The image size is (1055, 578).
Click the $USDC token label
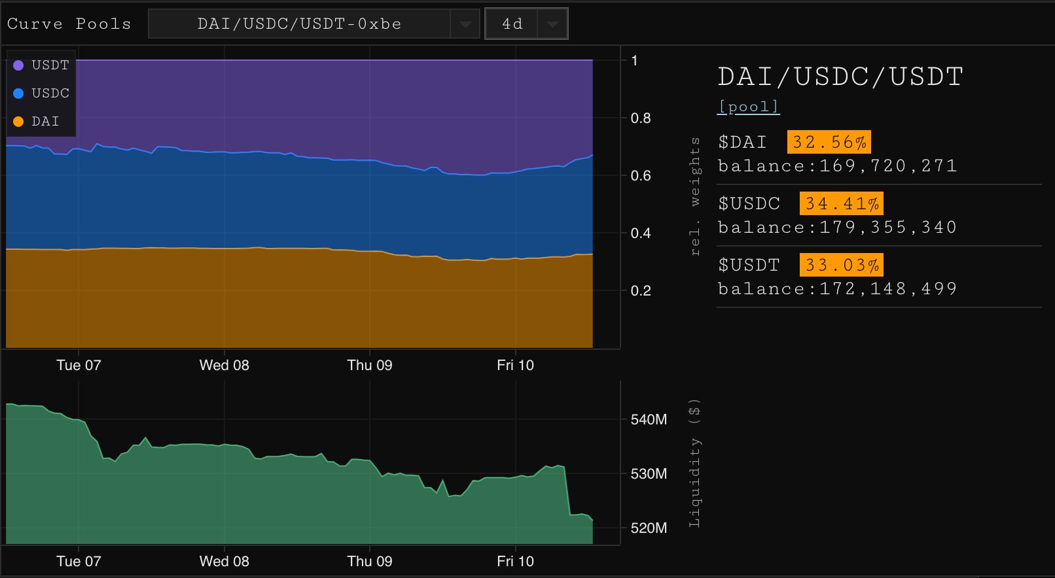[x=749, y=203]
